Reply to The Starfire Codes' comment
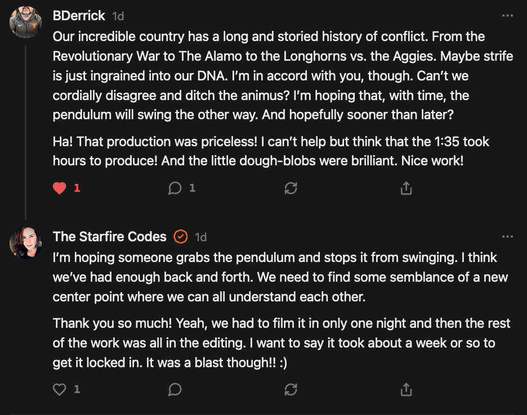 (175, 389)
